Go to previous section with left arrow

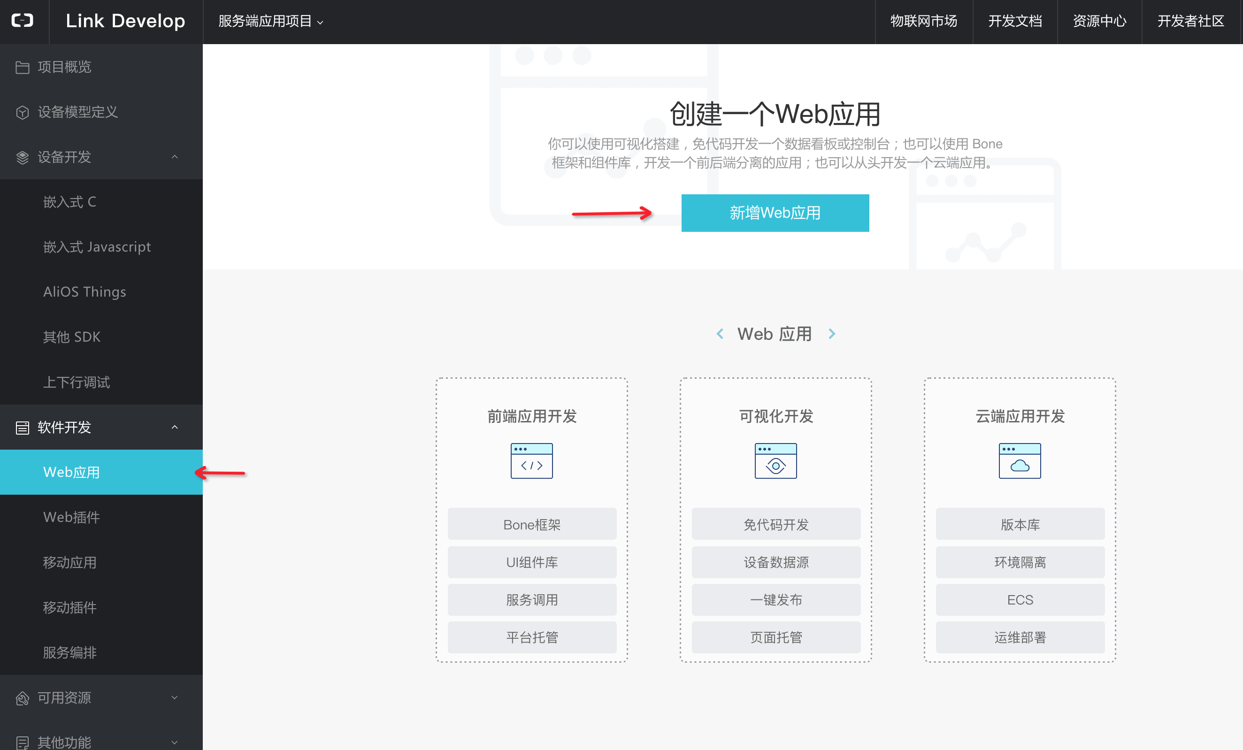(x=720, y=334)
